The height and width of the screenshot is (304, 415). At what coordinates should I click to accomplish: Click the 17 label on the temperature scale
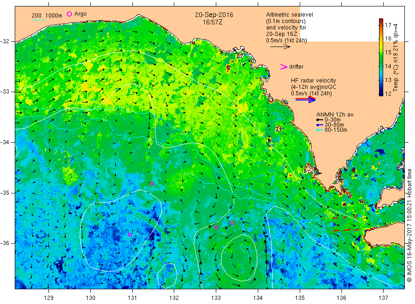coord(388,25)
